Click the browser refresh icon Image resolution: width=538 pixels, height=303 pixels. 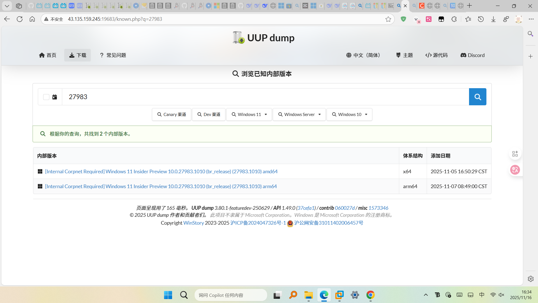(20, 19)
